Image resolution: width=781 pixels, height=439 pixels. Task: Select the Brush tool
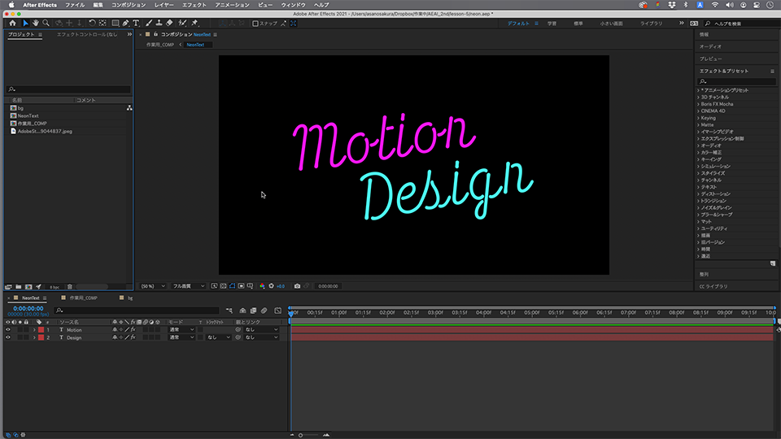pyautogui.click(x=149, y=23)
